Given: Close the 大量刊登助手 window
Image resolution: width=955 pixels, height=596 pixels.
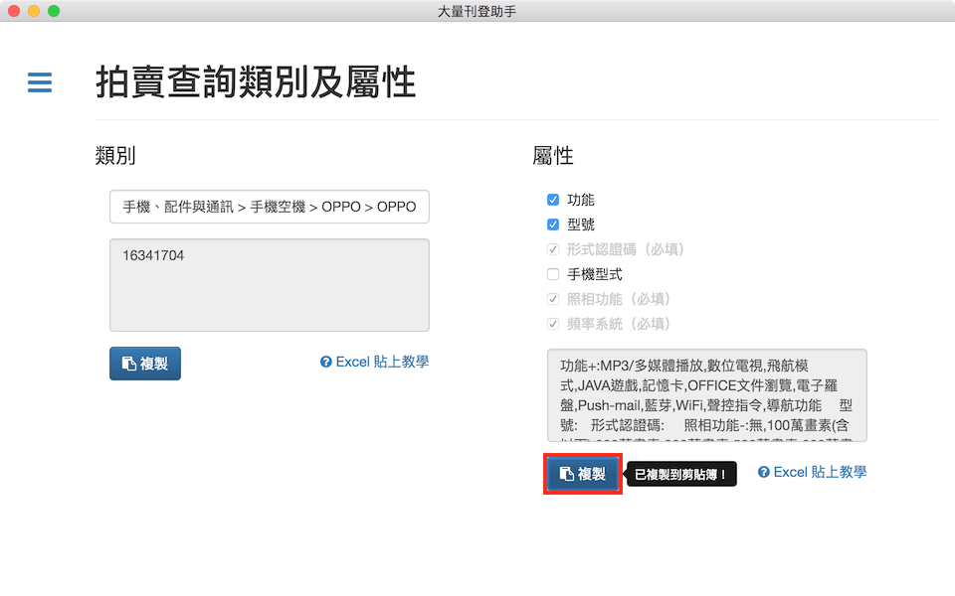Looking at the screenshot, I should pos(14,11).
